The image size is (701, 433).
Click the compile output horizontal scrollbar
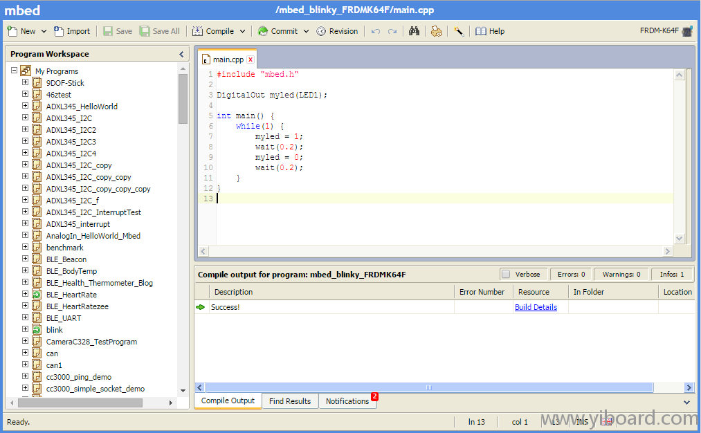click(x=429, y=387)
